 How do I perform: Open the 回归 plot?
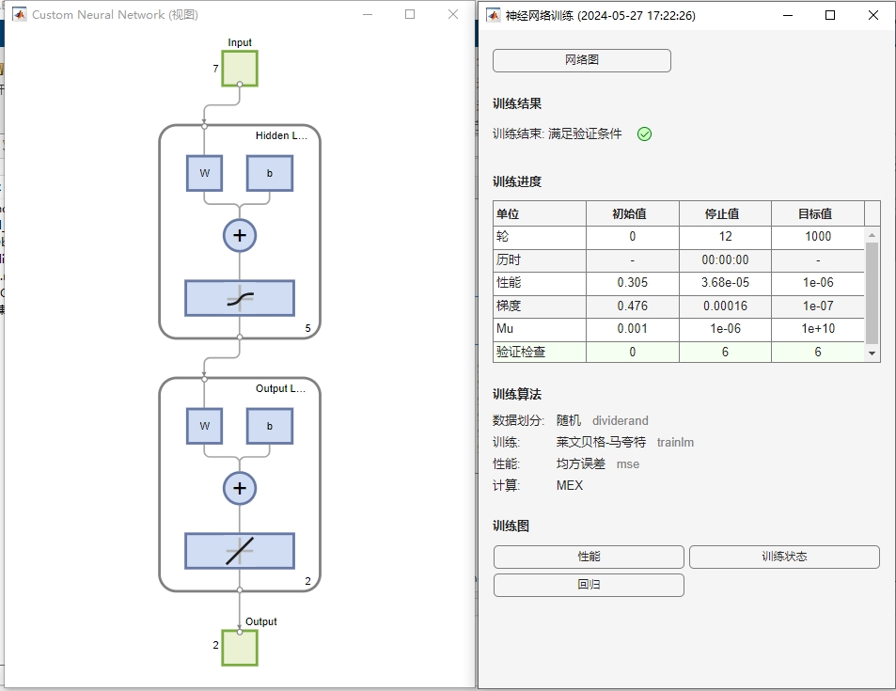pos(588,585)
